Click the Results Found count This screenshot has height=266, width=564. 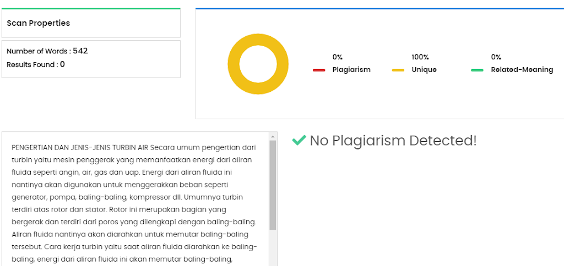[x=62, y=64]
